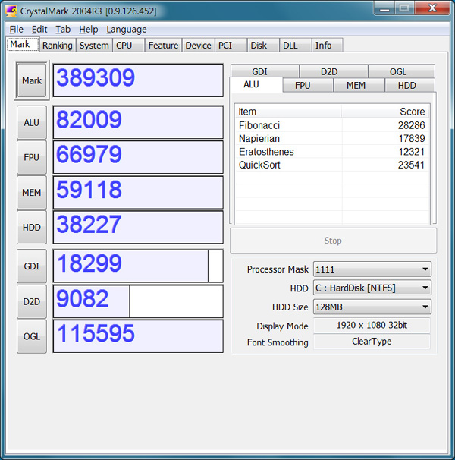
Task: Click the GDI score progress bar 18299
Action: click(138, 266)
